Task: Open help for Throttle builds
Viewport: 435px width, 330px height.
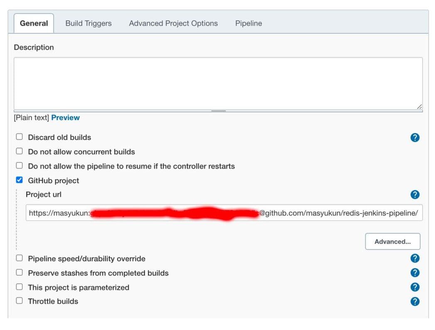Action: (x=415, y=301)
